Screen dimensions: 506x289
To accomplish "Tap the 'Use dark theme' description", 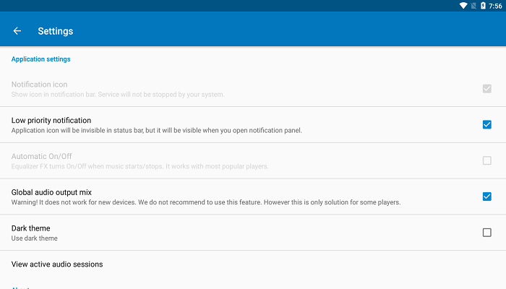I will pyautogui.click(x=34, y=238).
